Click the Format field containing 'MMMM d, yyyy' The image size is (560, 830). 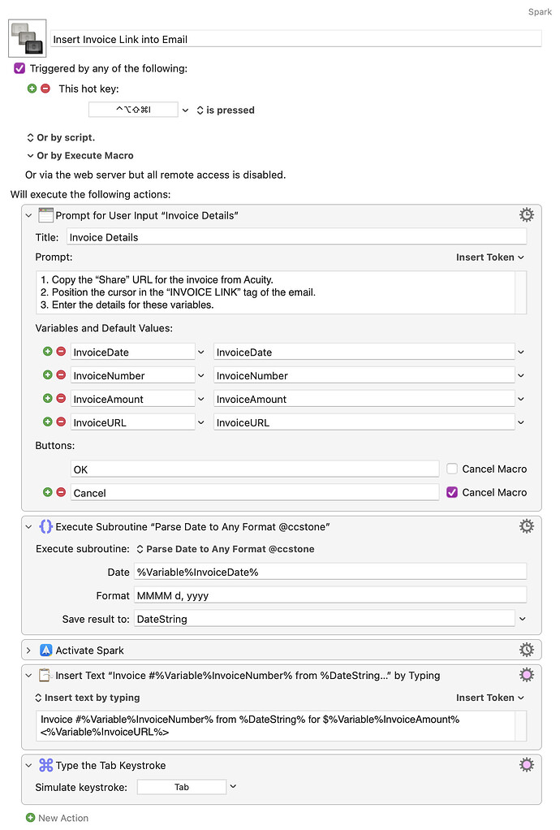click(330, 595)
